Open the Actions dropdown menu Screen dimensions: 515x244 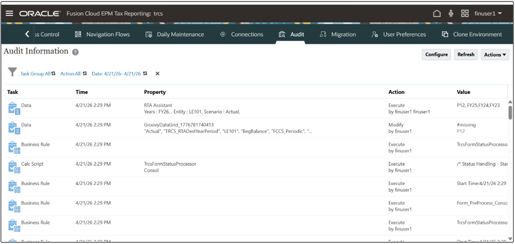(x=495, y=55)
